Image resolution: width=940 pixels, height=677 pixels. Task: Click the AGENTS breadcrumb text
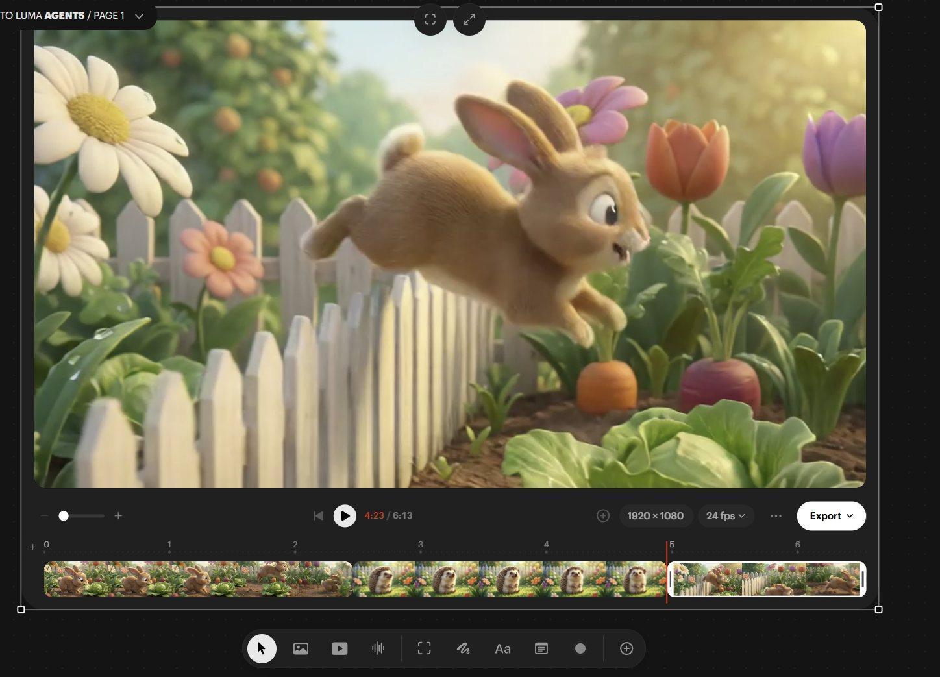click(x=64, y=16)
